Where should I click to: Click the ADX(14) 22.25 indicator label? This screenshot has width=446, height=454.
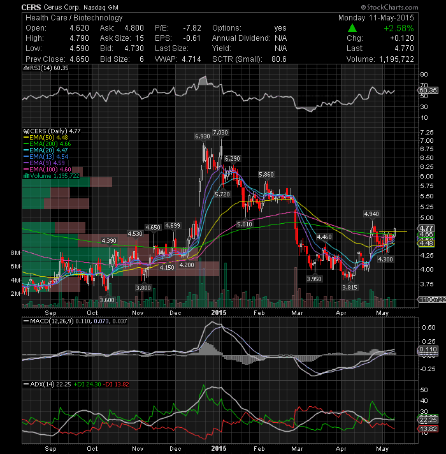click(x=47, y=384)
